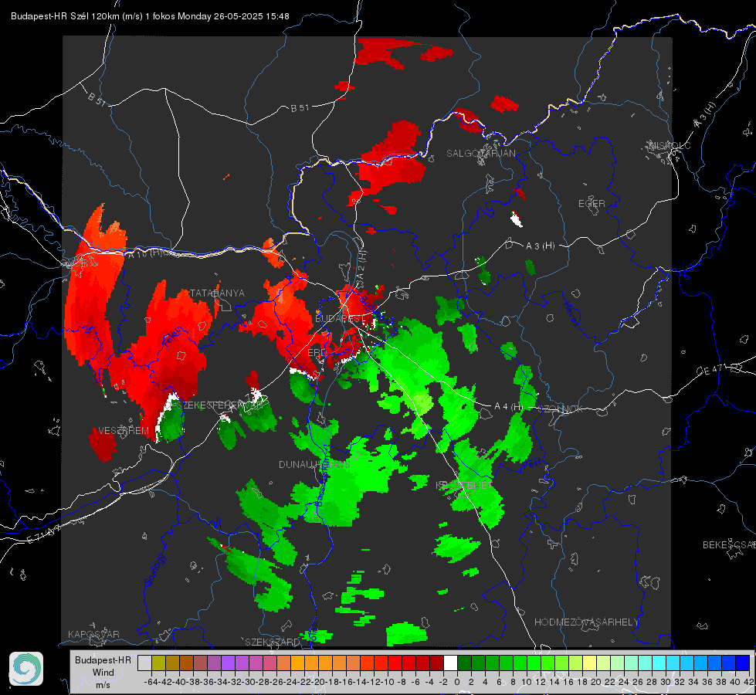The image size is (756, 695).
Task: Click the EGER city label
Action: coord(592,204)
